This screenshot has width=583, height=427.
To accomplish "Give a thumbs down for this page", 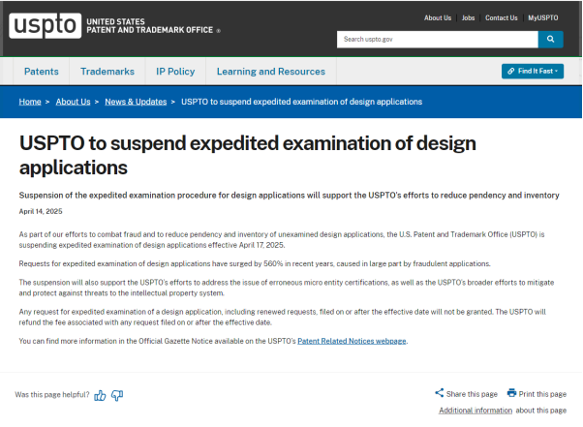I will pyautogui.click(x=117, y=395).
